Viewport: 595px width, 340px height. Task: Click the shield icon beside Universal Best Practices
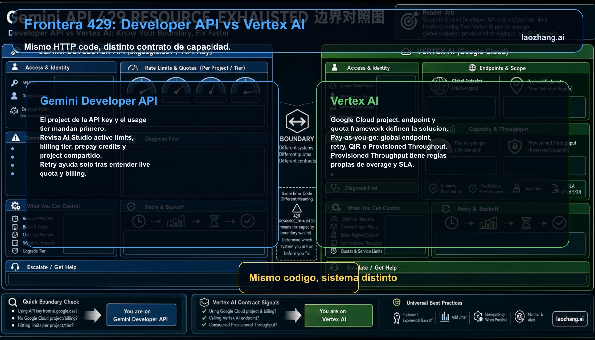[397, 302]
